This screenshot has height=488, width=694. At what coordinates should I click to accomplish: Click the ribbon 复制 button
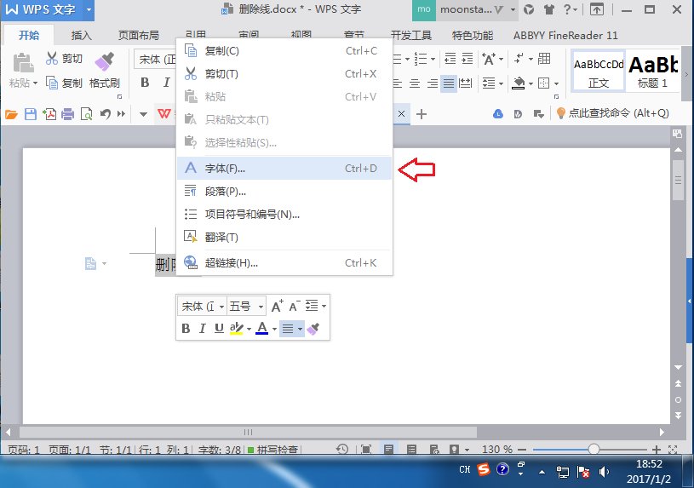[64, 83]
